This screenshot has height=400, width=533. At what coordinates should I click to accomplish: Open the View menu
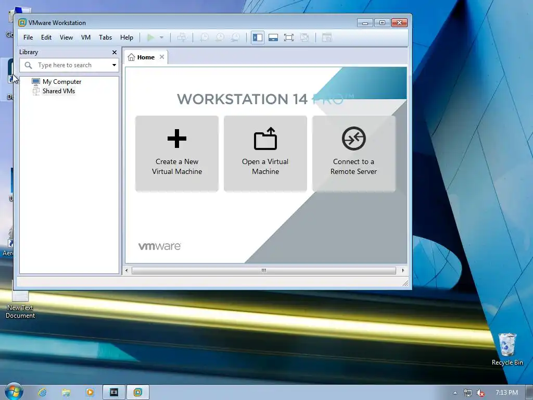point(66,37)
